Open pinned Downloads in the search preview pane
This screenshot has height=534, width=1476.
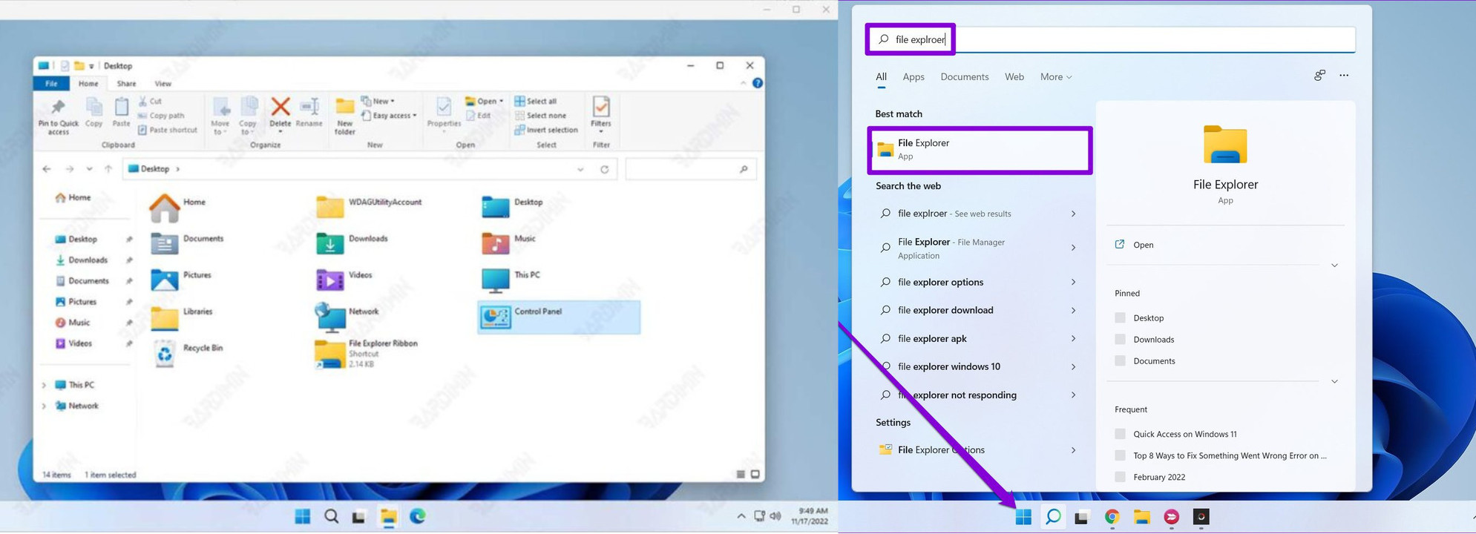click(1153, 340)
